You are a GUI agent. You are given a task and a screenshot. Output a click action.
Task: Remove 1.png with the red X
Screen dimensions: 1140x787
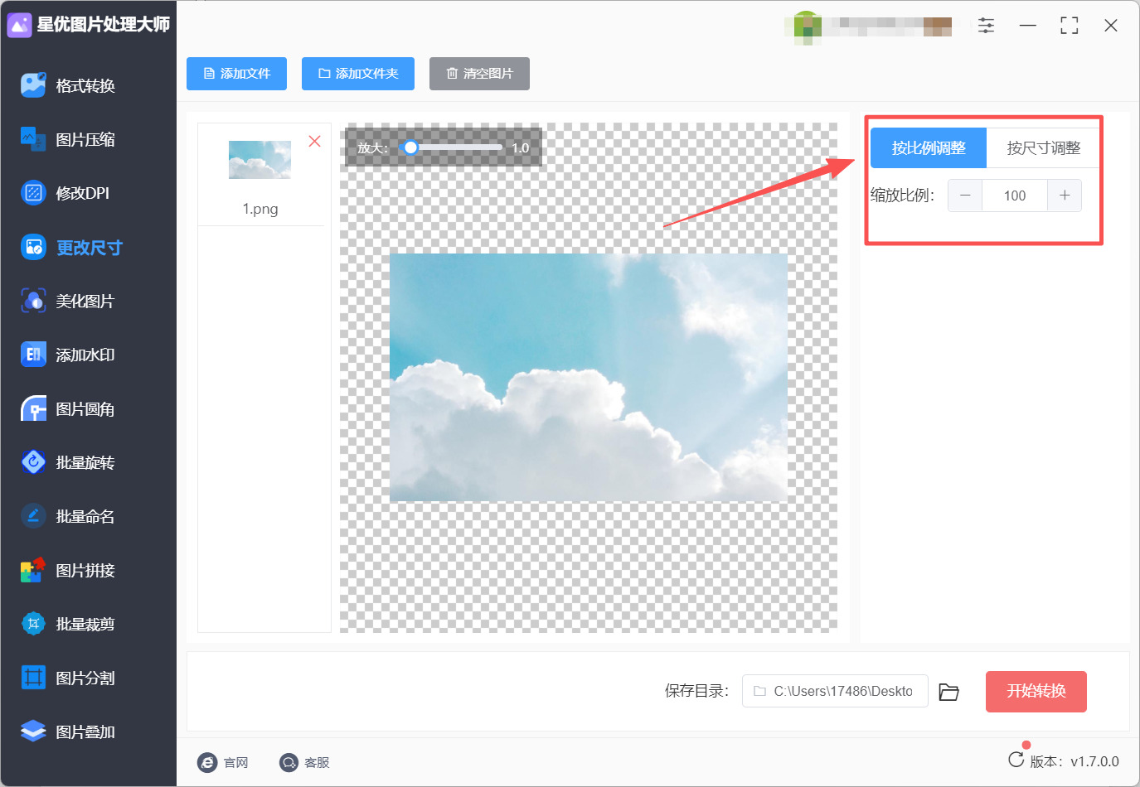pyautogui.click(x=315, y=141)
